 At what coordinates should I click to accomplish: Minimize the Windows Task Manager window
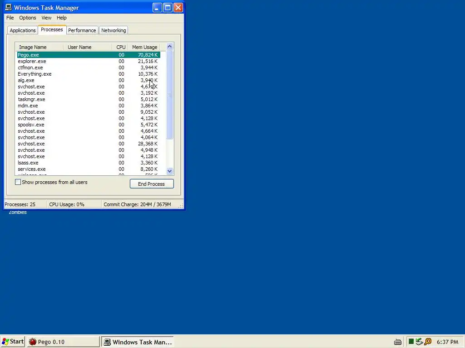[157, 8]
